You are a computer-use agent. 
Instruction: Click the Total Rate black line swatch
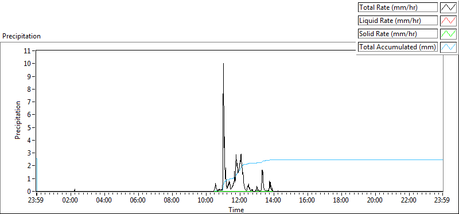448,7
